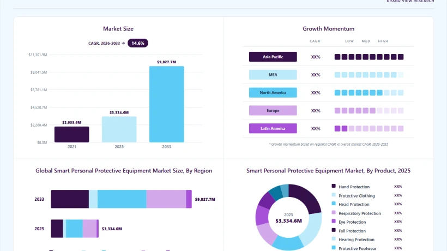Select the Latin America region label
The image size is (447, 251).
point(273,128)
